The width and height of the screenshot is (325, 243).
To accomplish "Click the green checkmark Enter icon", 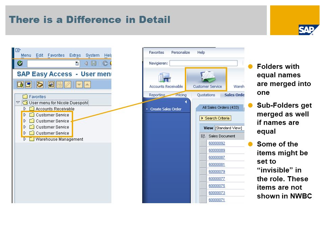I will tap(20, 63).
